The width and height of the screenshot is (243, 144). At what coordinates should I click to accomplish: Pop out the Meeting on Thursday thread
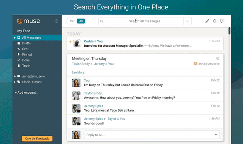[x=218, y=58]
